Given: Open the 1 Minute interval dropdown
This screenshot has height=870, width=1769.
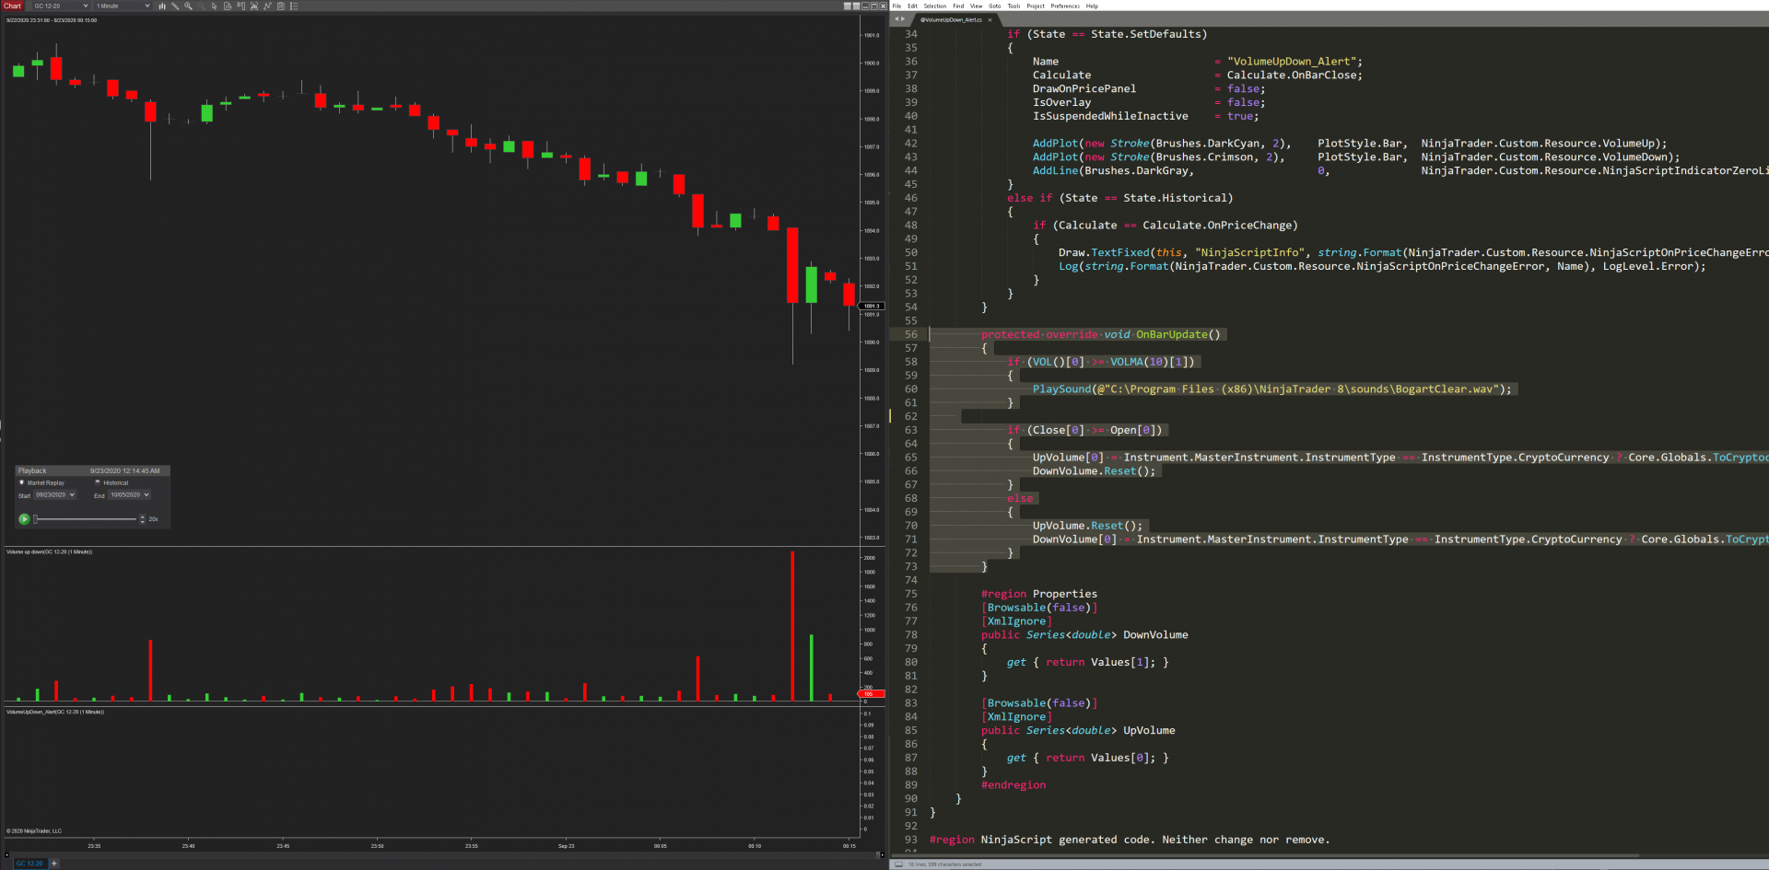Looking at the screenshot, I should pos(123,6).
